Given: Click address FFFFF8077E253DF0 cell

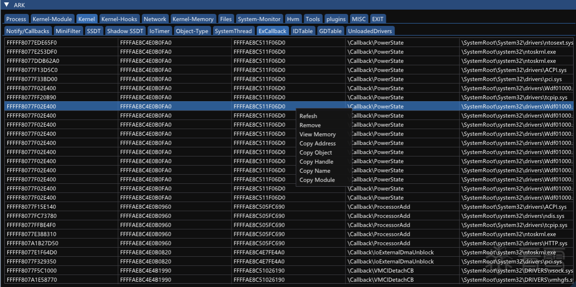Looking at the screenshot, I should tap(61, 52).
